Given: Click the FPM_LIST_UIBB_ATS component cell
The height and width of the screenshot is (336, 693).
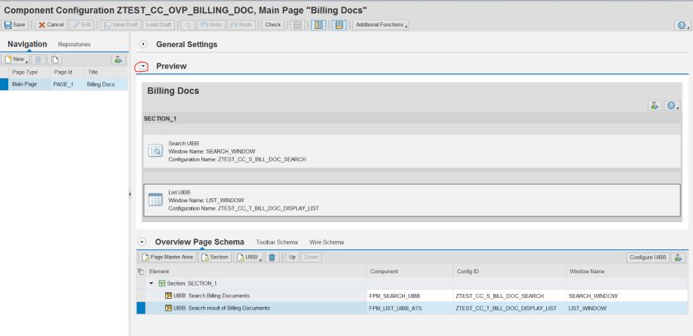Looking at the screenshot, I should [x=409, y=308].
